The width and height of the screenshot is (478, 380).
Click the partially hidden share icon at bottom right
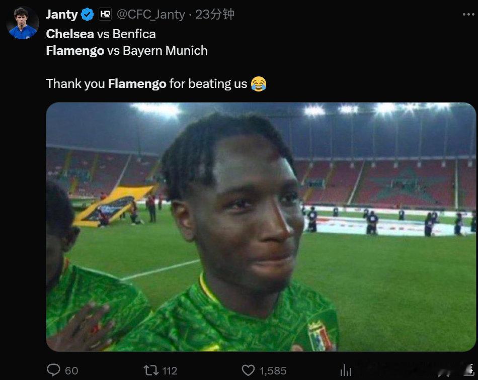[x=471, y=369]
